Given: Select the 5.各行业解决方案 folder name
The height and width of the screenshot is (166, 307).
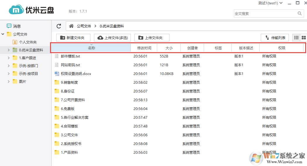Looking at the screenshot, I should (75, 118).
